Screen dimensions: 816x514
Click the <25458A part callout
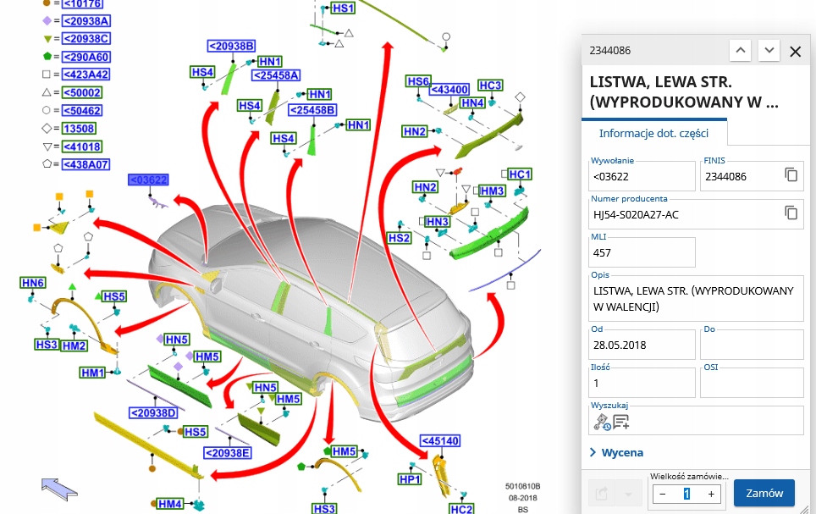[276, 75]
